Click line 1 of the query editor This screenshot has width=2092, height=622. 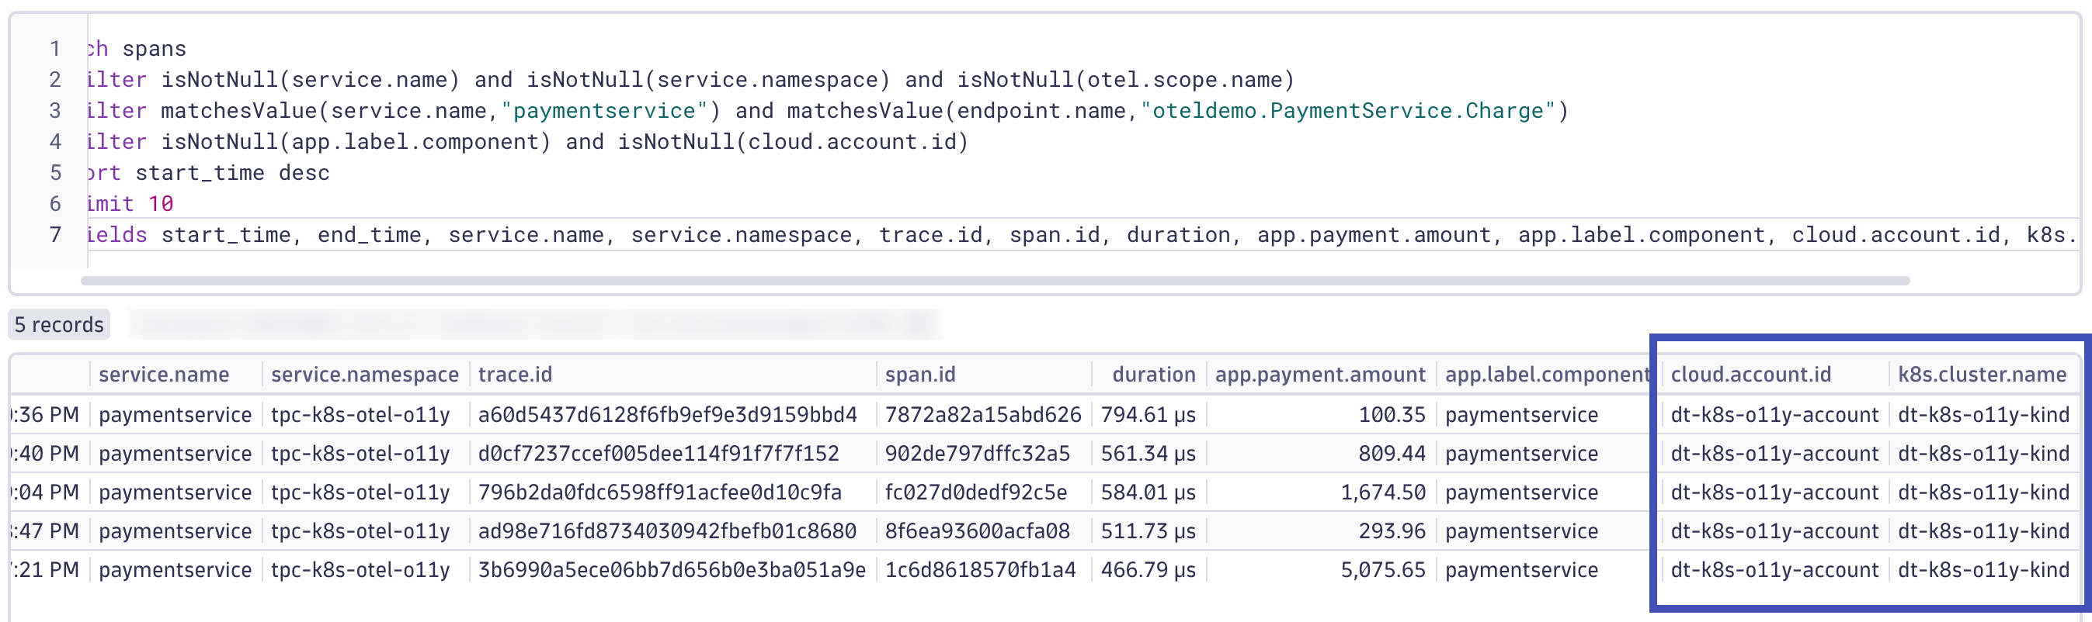coord(137,49)
